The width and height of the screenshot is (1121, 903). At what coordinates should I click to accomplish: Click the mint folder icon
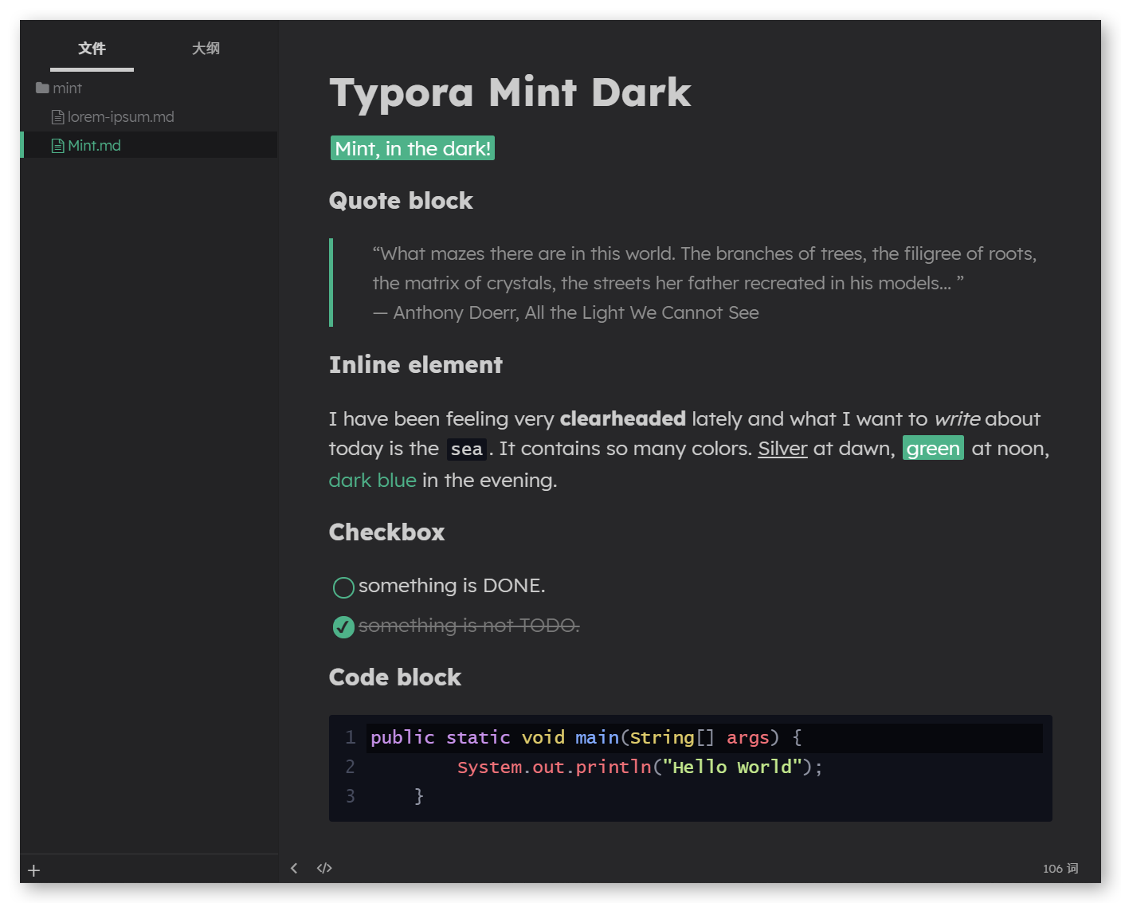[x=42, y=88]
